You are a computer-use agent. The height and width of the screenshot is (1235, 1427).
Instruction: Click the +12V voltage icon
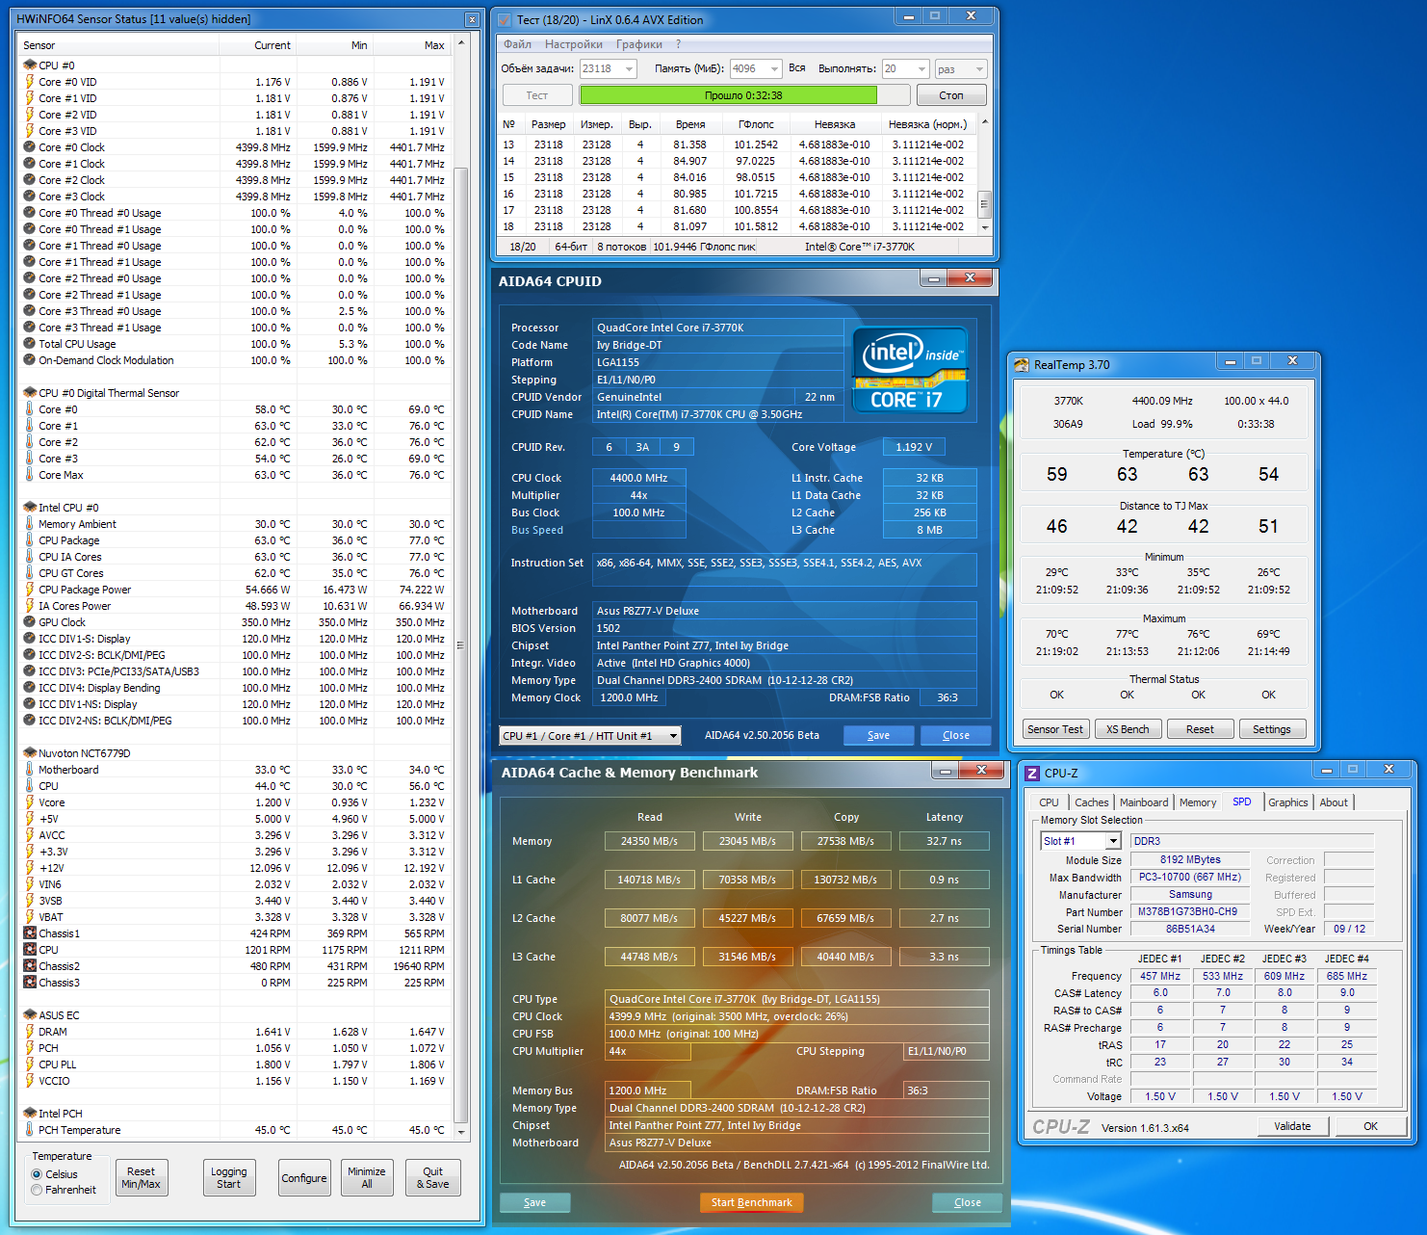click(x=30, y=868)
